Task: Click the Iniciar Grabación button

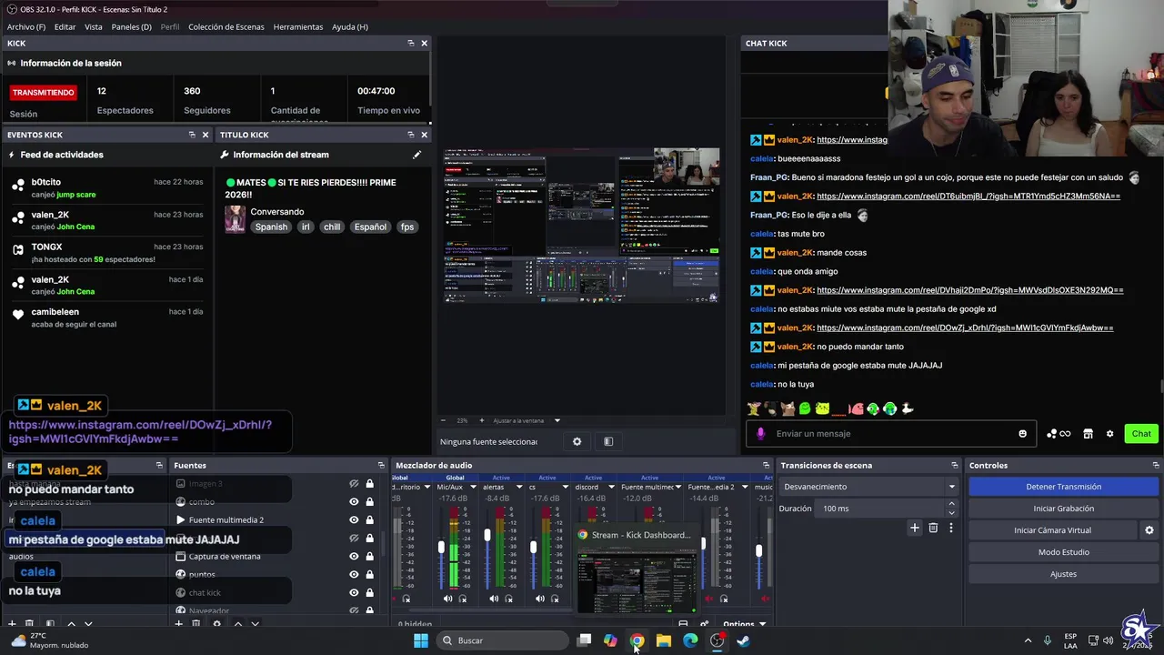Action: [x=1063, y=509]
